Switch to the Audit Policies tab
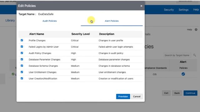 pos(50,21)
